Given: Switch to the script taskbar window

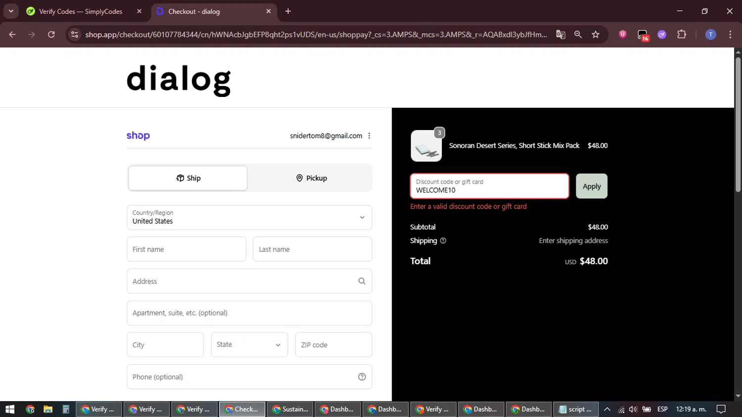Looking at the screenshot, I should click(x=575, y=409).
